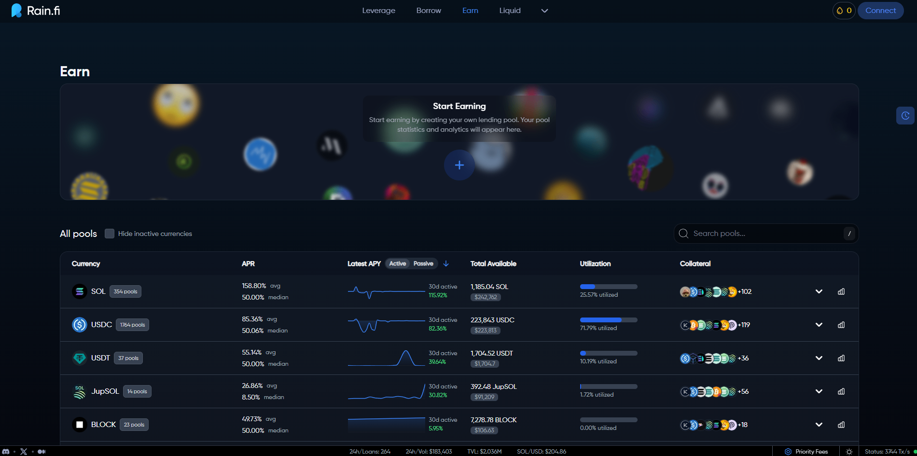Click the Connect wallet button
This screenshot has width=917, height=456.
[880, 11]
